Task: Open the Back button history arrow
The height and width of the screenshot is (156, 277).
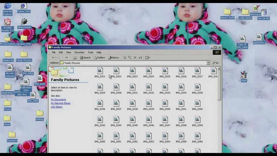Action: (62, 58)
